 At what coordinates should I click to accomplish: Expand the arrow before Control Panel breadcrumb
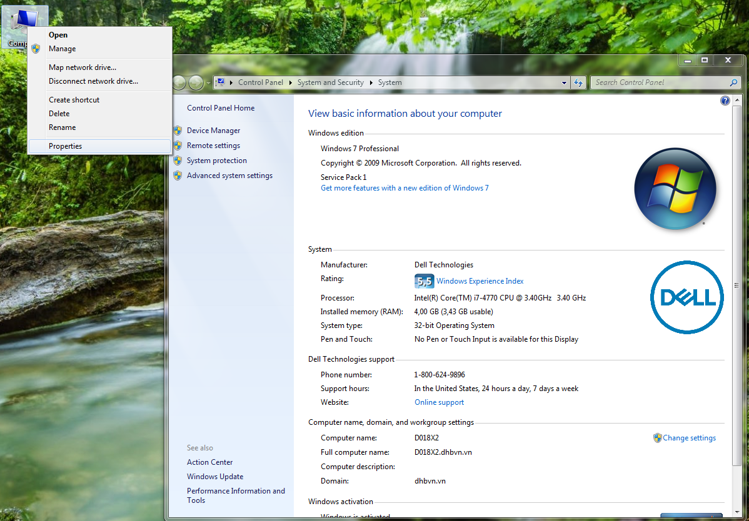(231, 82)
